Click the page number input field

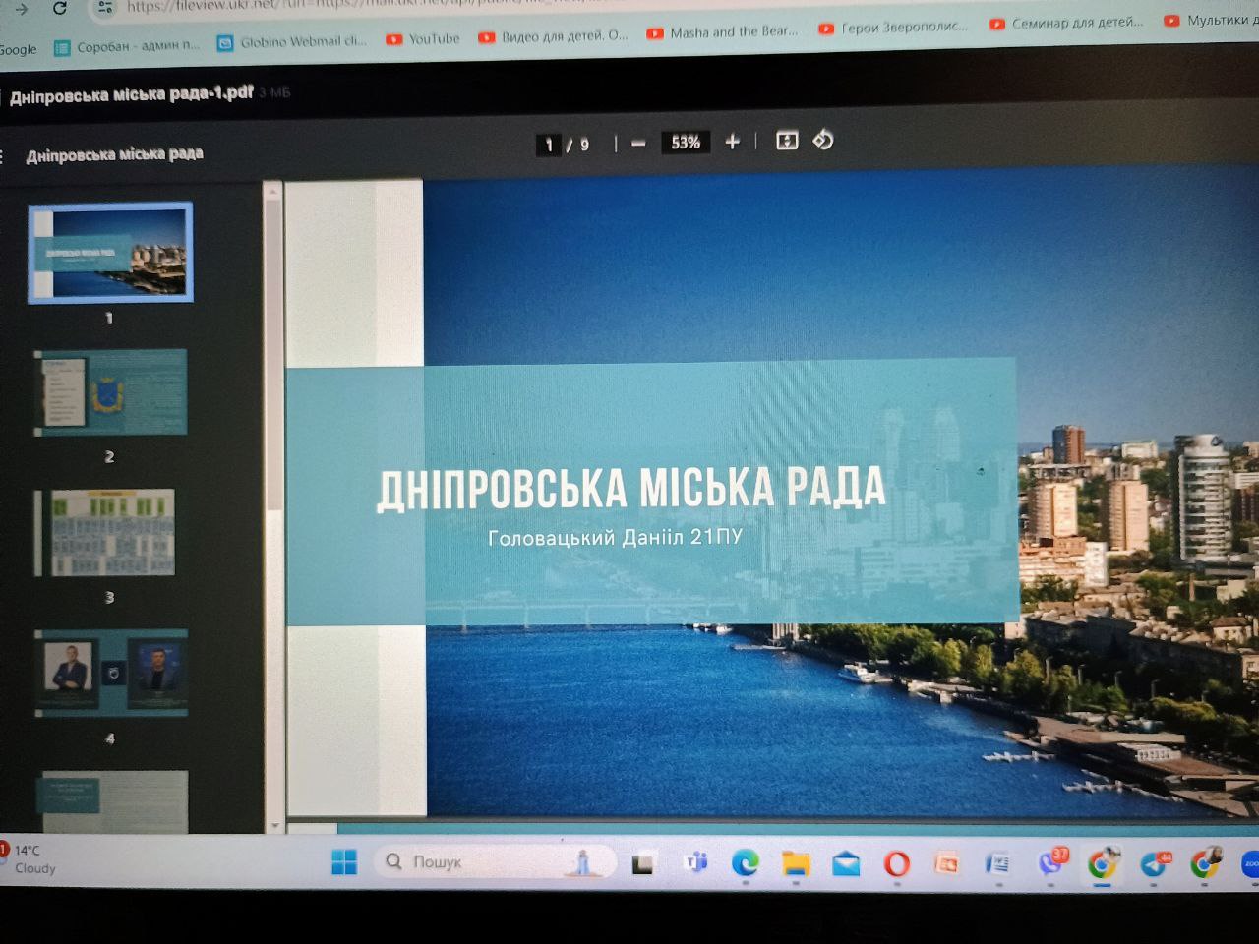[x=549, y=145]
